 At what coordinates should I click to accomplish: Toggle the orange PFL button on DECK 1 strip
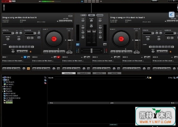pyautogui.click(x=28, y=69)
